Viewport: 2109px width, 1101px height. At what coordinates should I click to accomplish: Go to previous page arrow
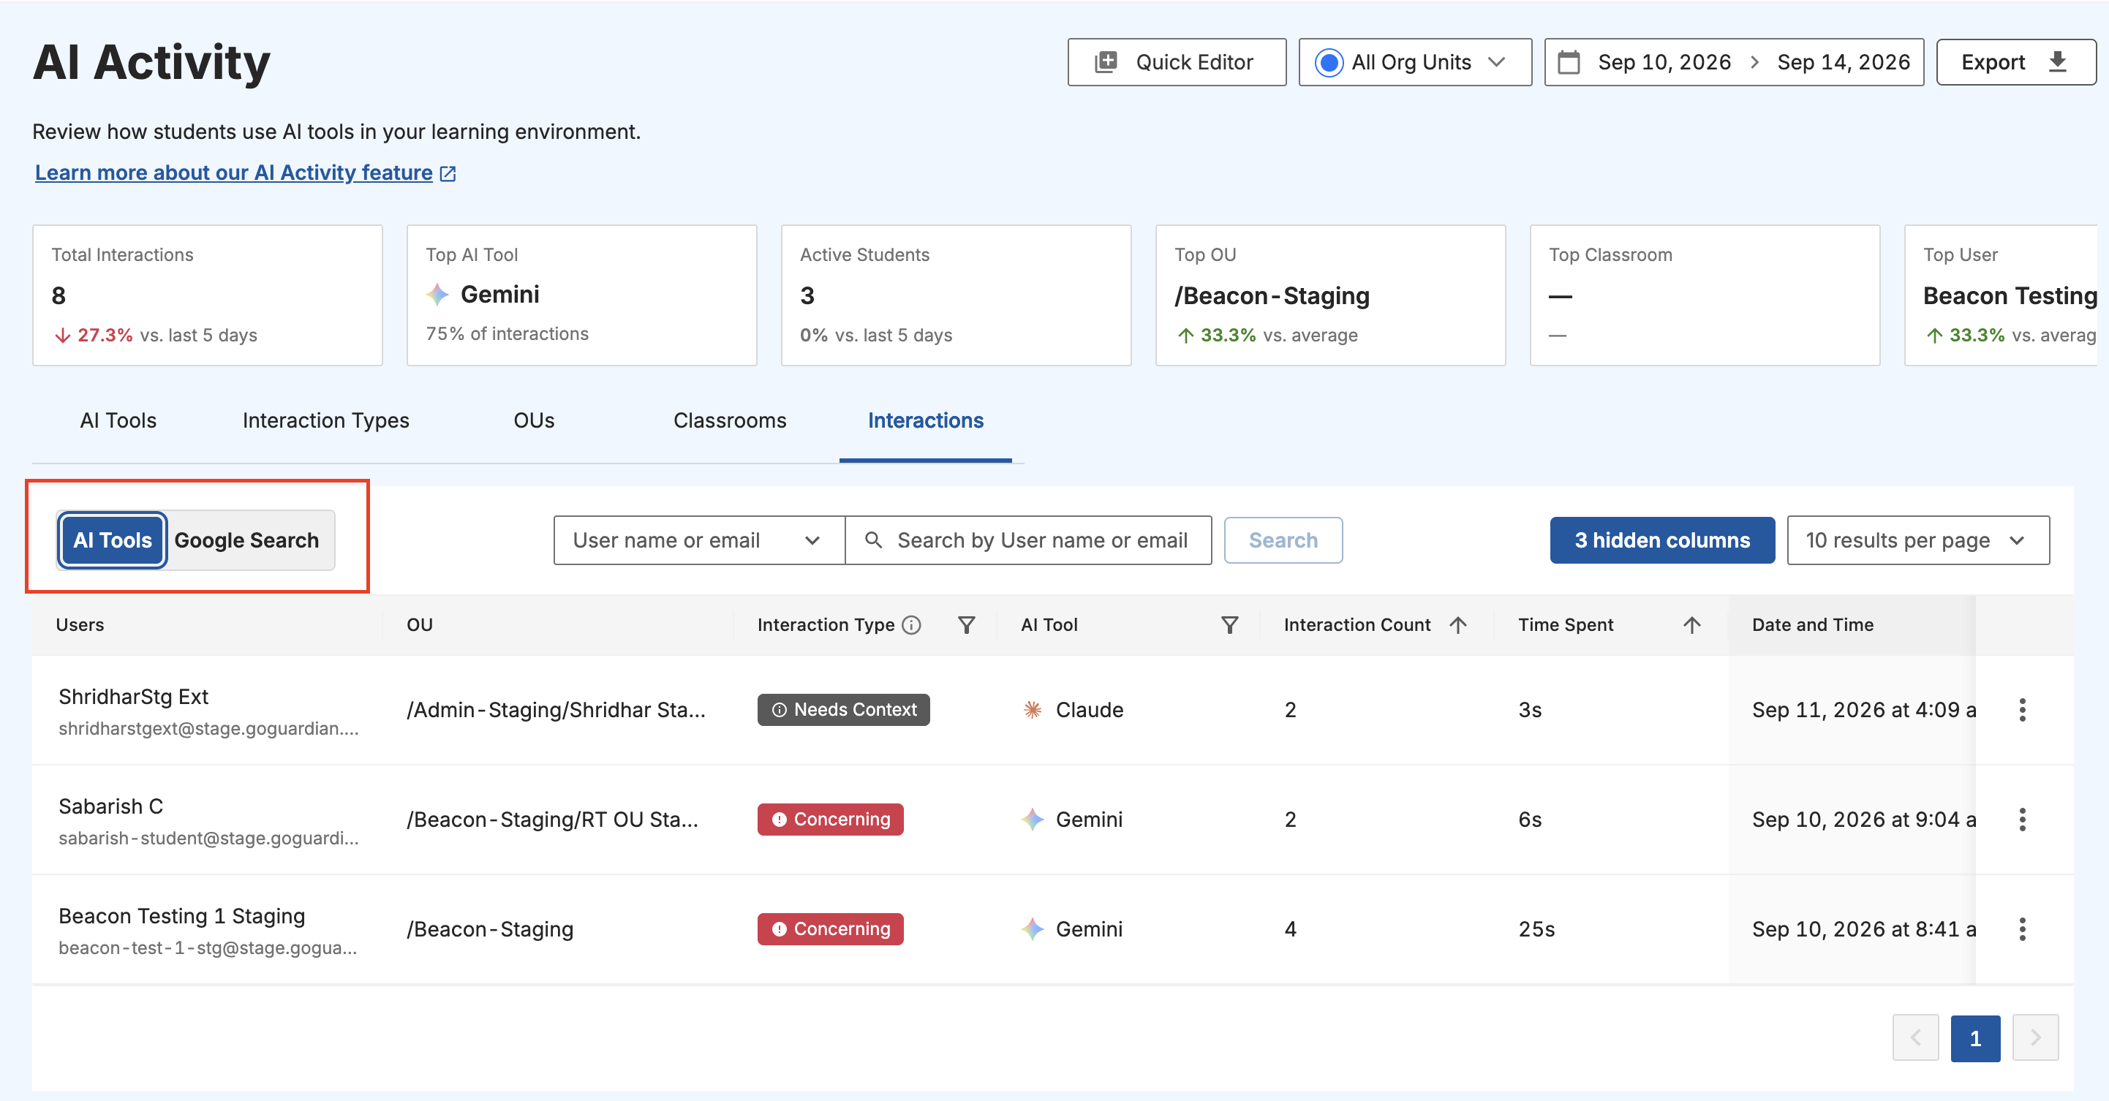1915,1038
